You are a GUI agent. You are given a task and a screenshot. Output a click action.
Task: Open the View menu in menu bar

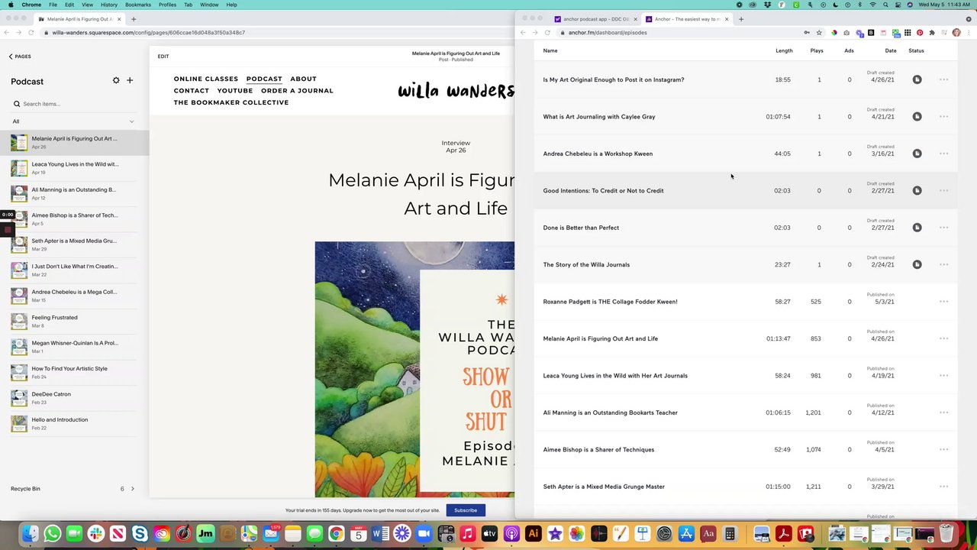coord(87,5)
